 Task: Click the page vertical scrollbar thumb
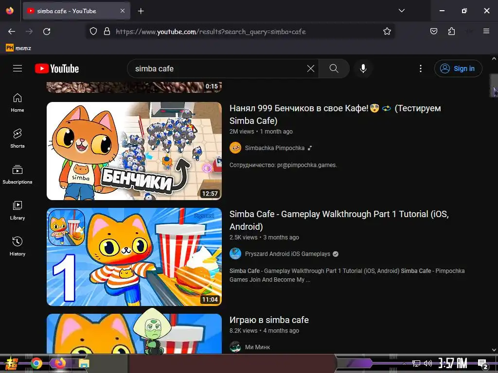[x=494, y=85]
